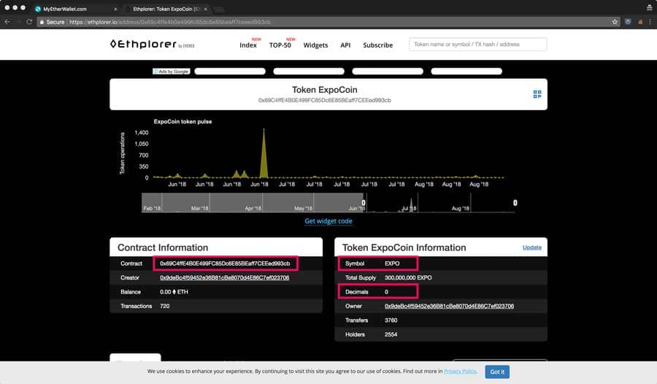Click the Contract Information heading
Screen dimensions: 657x384
(x=163, y=247)
